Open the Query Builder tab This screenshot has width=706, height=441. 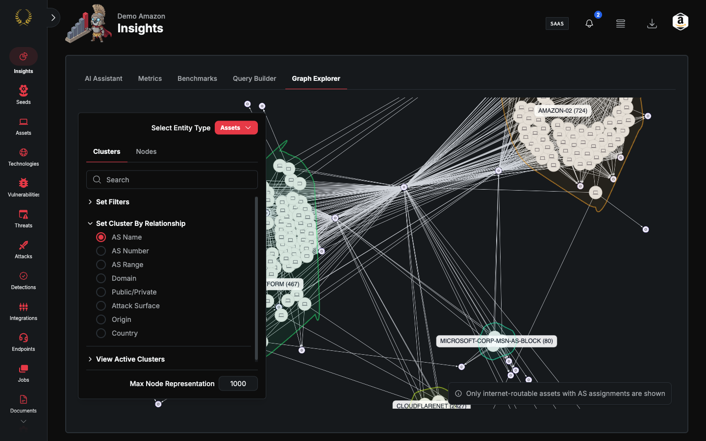click(254, 78)
